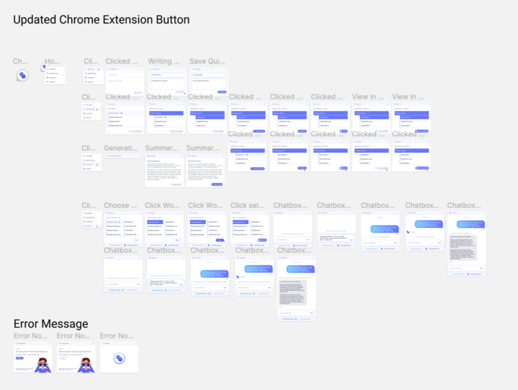Select the "Writing ..." frame label
The height and width of the screenshot is (390, 518).
tap(164, 62)
